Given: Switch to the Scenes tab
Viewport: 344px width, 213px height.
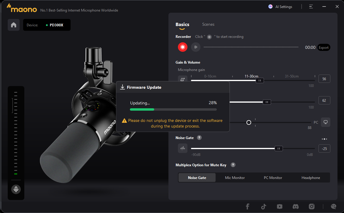Looking at the screenshot, I should [208, 25].
